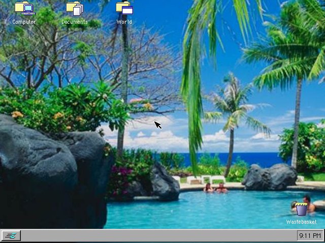Select the Computer desktop icon
325x243 pixels.
point(25,9)
